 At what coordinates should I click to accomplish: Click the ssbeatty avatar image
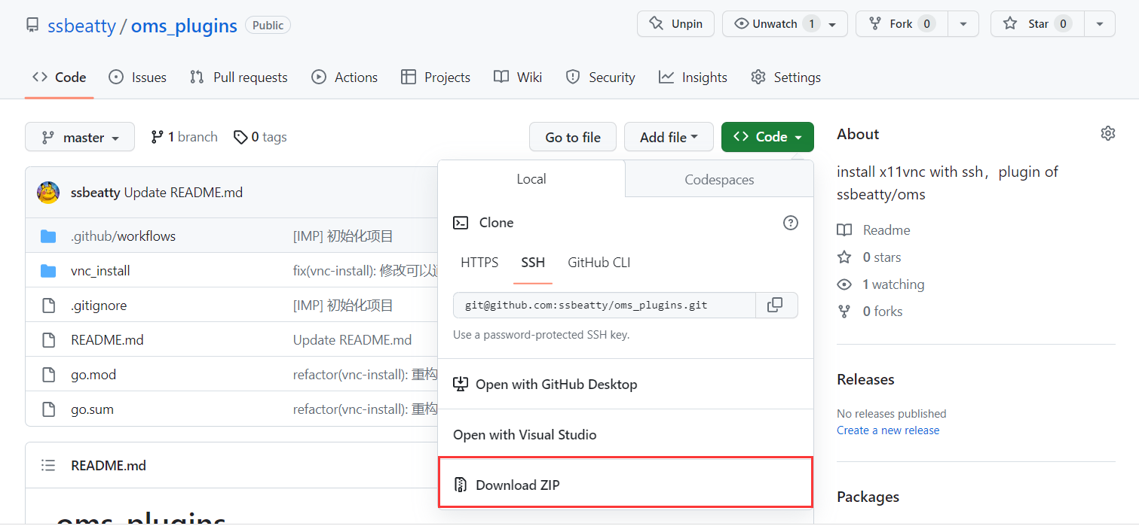tap(48, 193)
